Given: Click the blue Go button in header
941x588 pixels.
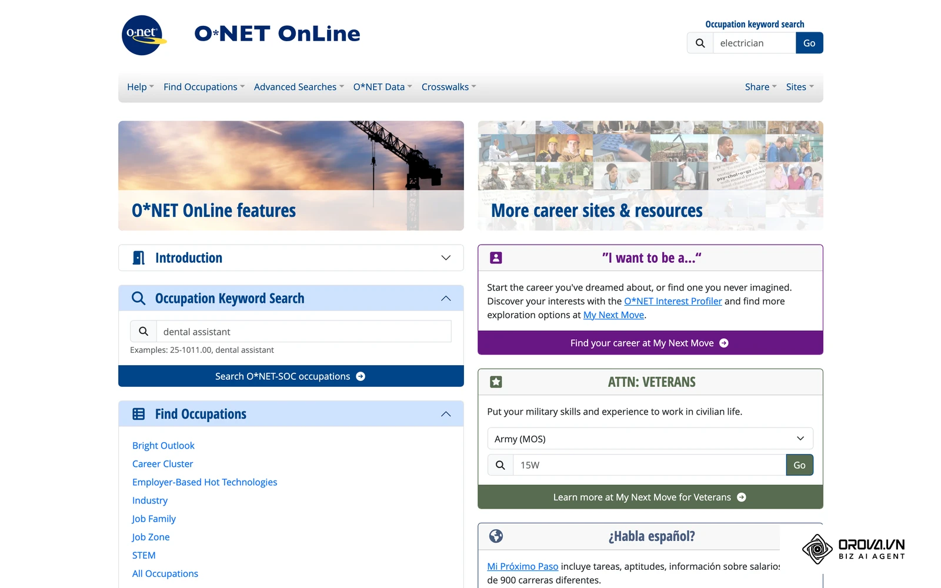Looking at the screenshot, I should point(809,43).
